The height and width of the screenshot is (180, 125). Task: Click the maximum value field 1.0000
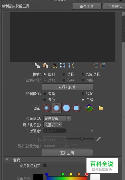78,146
